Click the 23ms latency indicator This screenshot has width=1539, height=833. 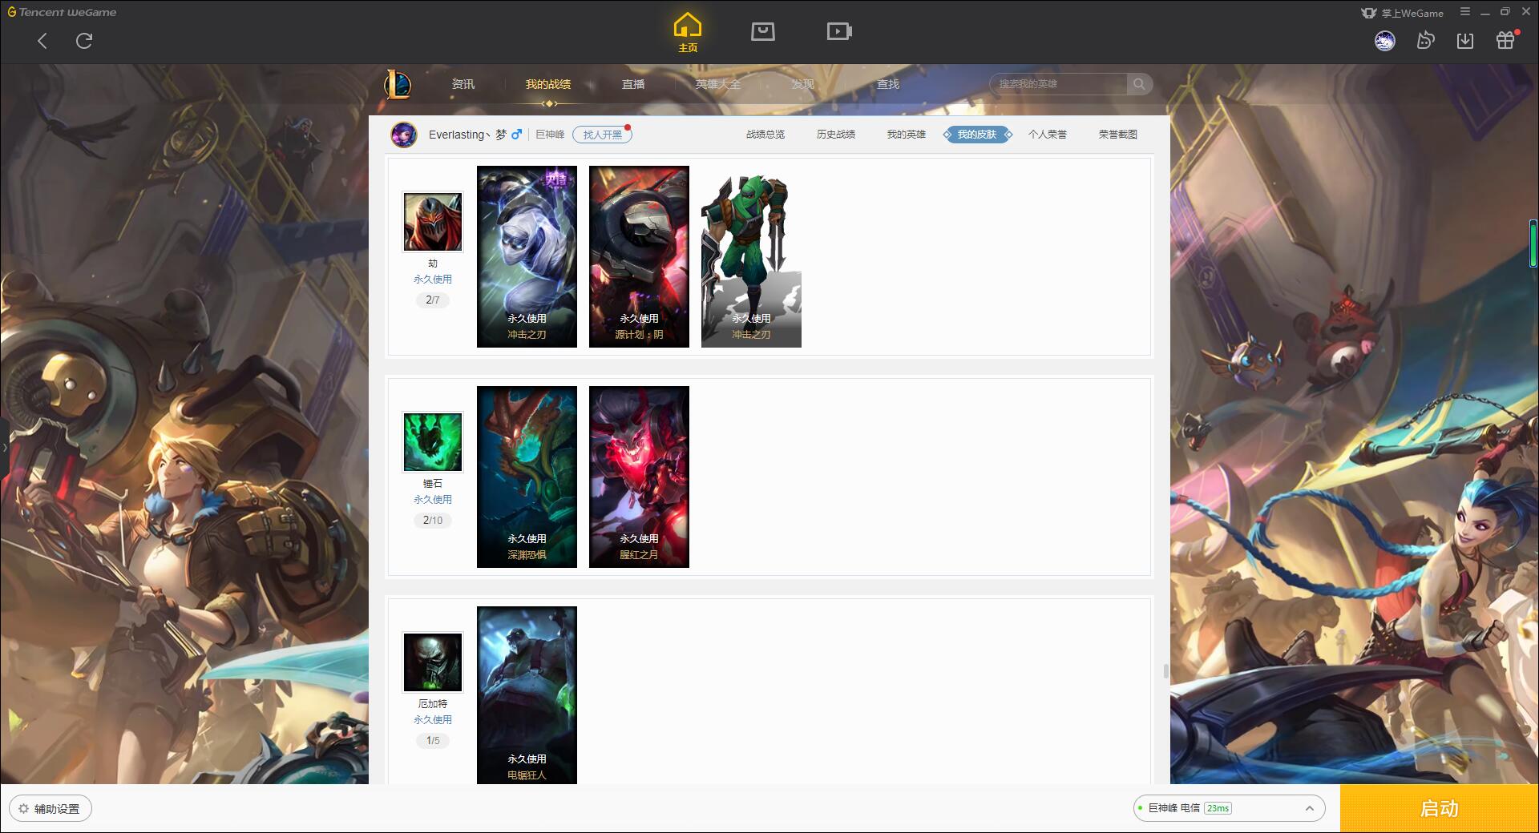pos(1218,808)
